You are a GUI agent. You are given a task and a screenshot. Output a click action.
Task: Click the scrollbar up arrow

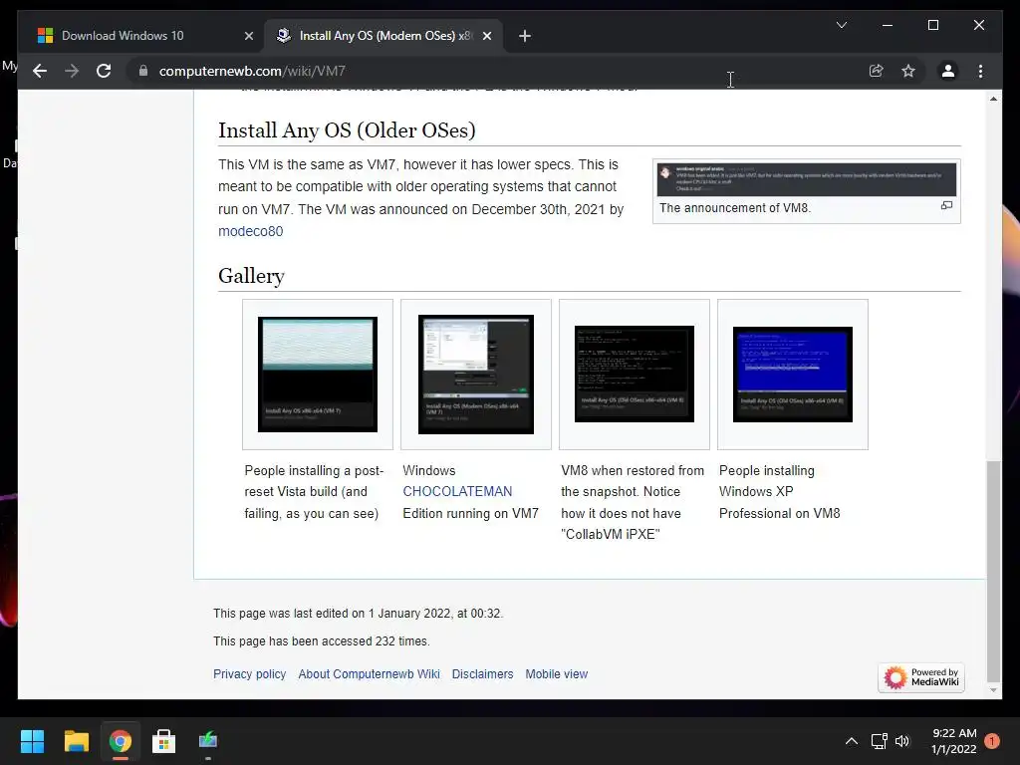(993, 99)
